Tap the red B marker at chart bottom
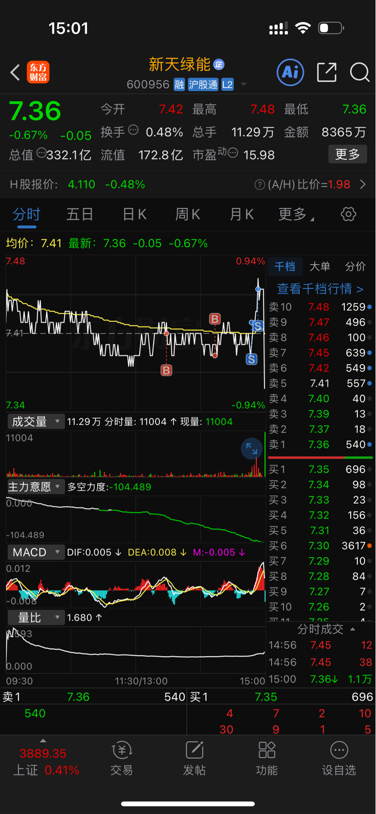Image resolution: width=376 pixels, height=814 pixels. (x=166, y=371)
